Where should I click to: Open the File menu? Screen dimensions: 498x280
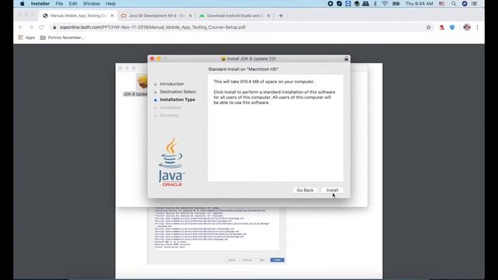pos(59,3)
